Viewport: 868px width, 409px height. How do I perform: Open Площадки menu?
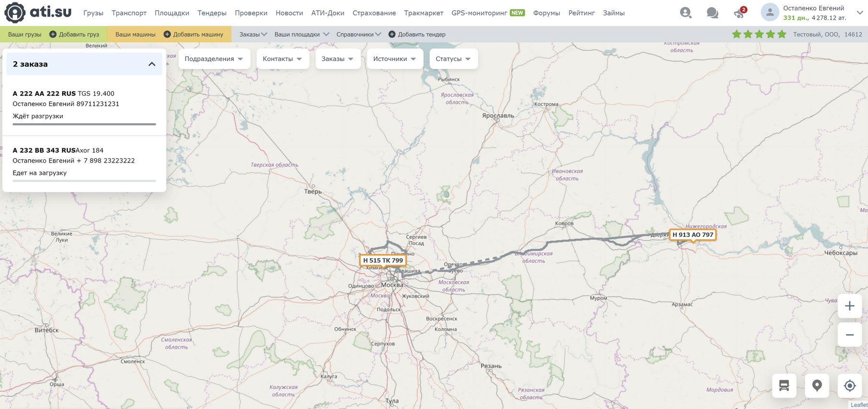click(172, 13)
